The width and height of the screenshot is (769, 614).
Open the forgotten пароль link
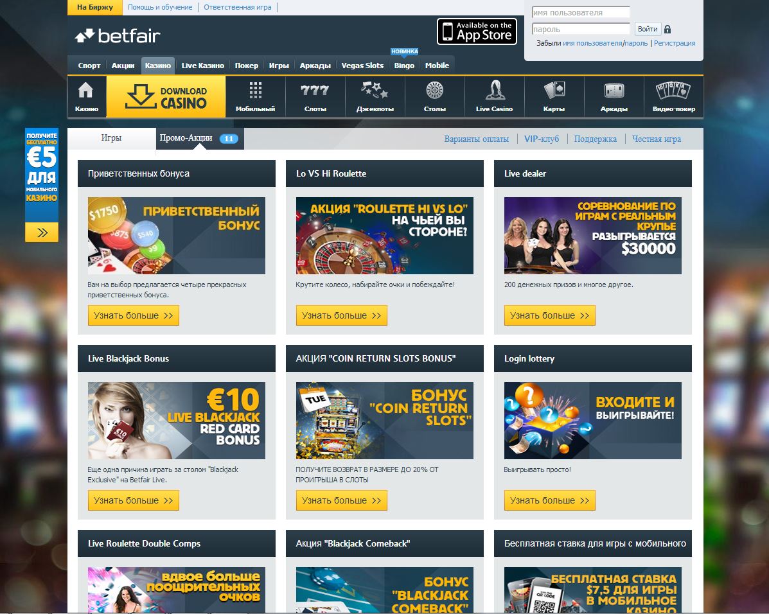(636, 43)
